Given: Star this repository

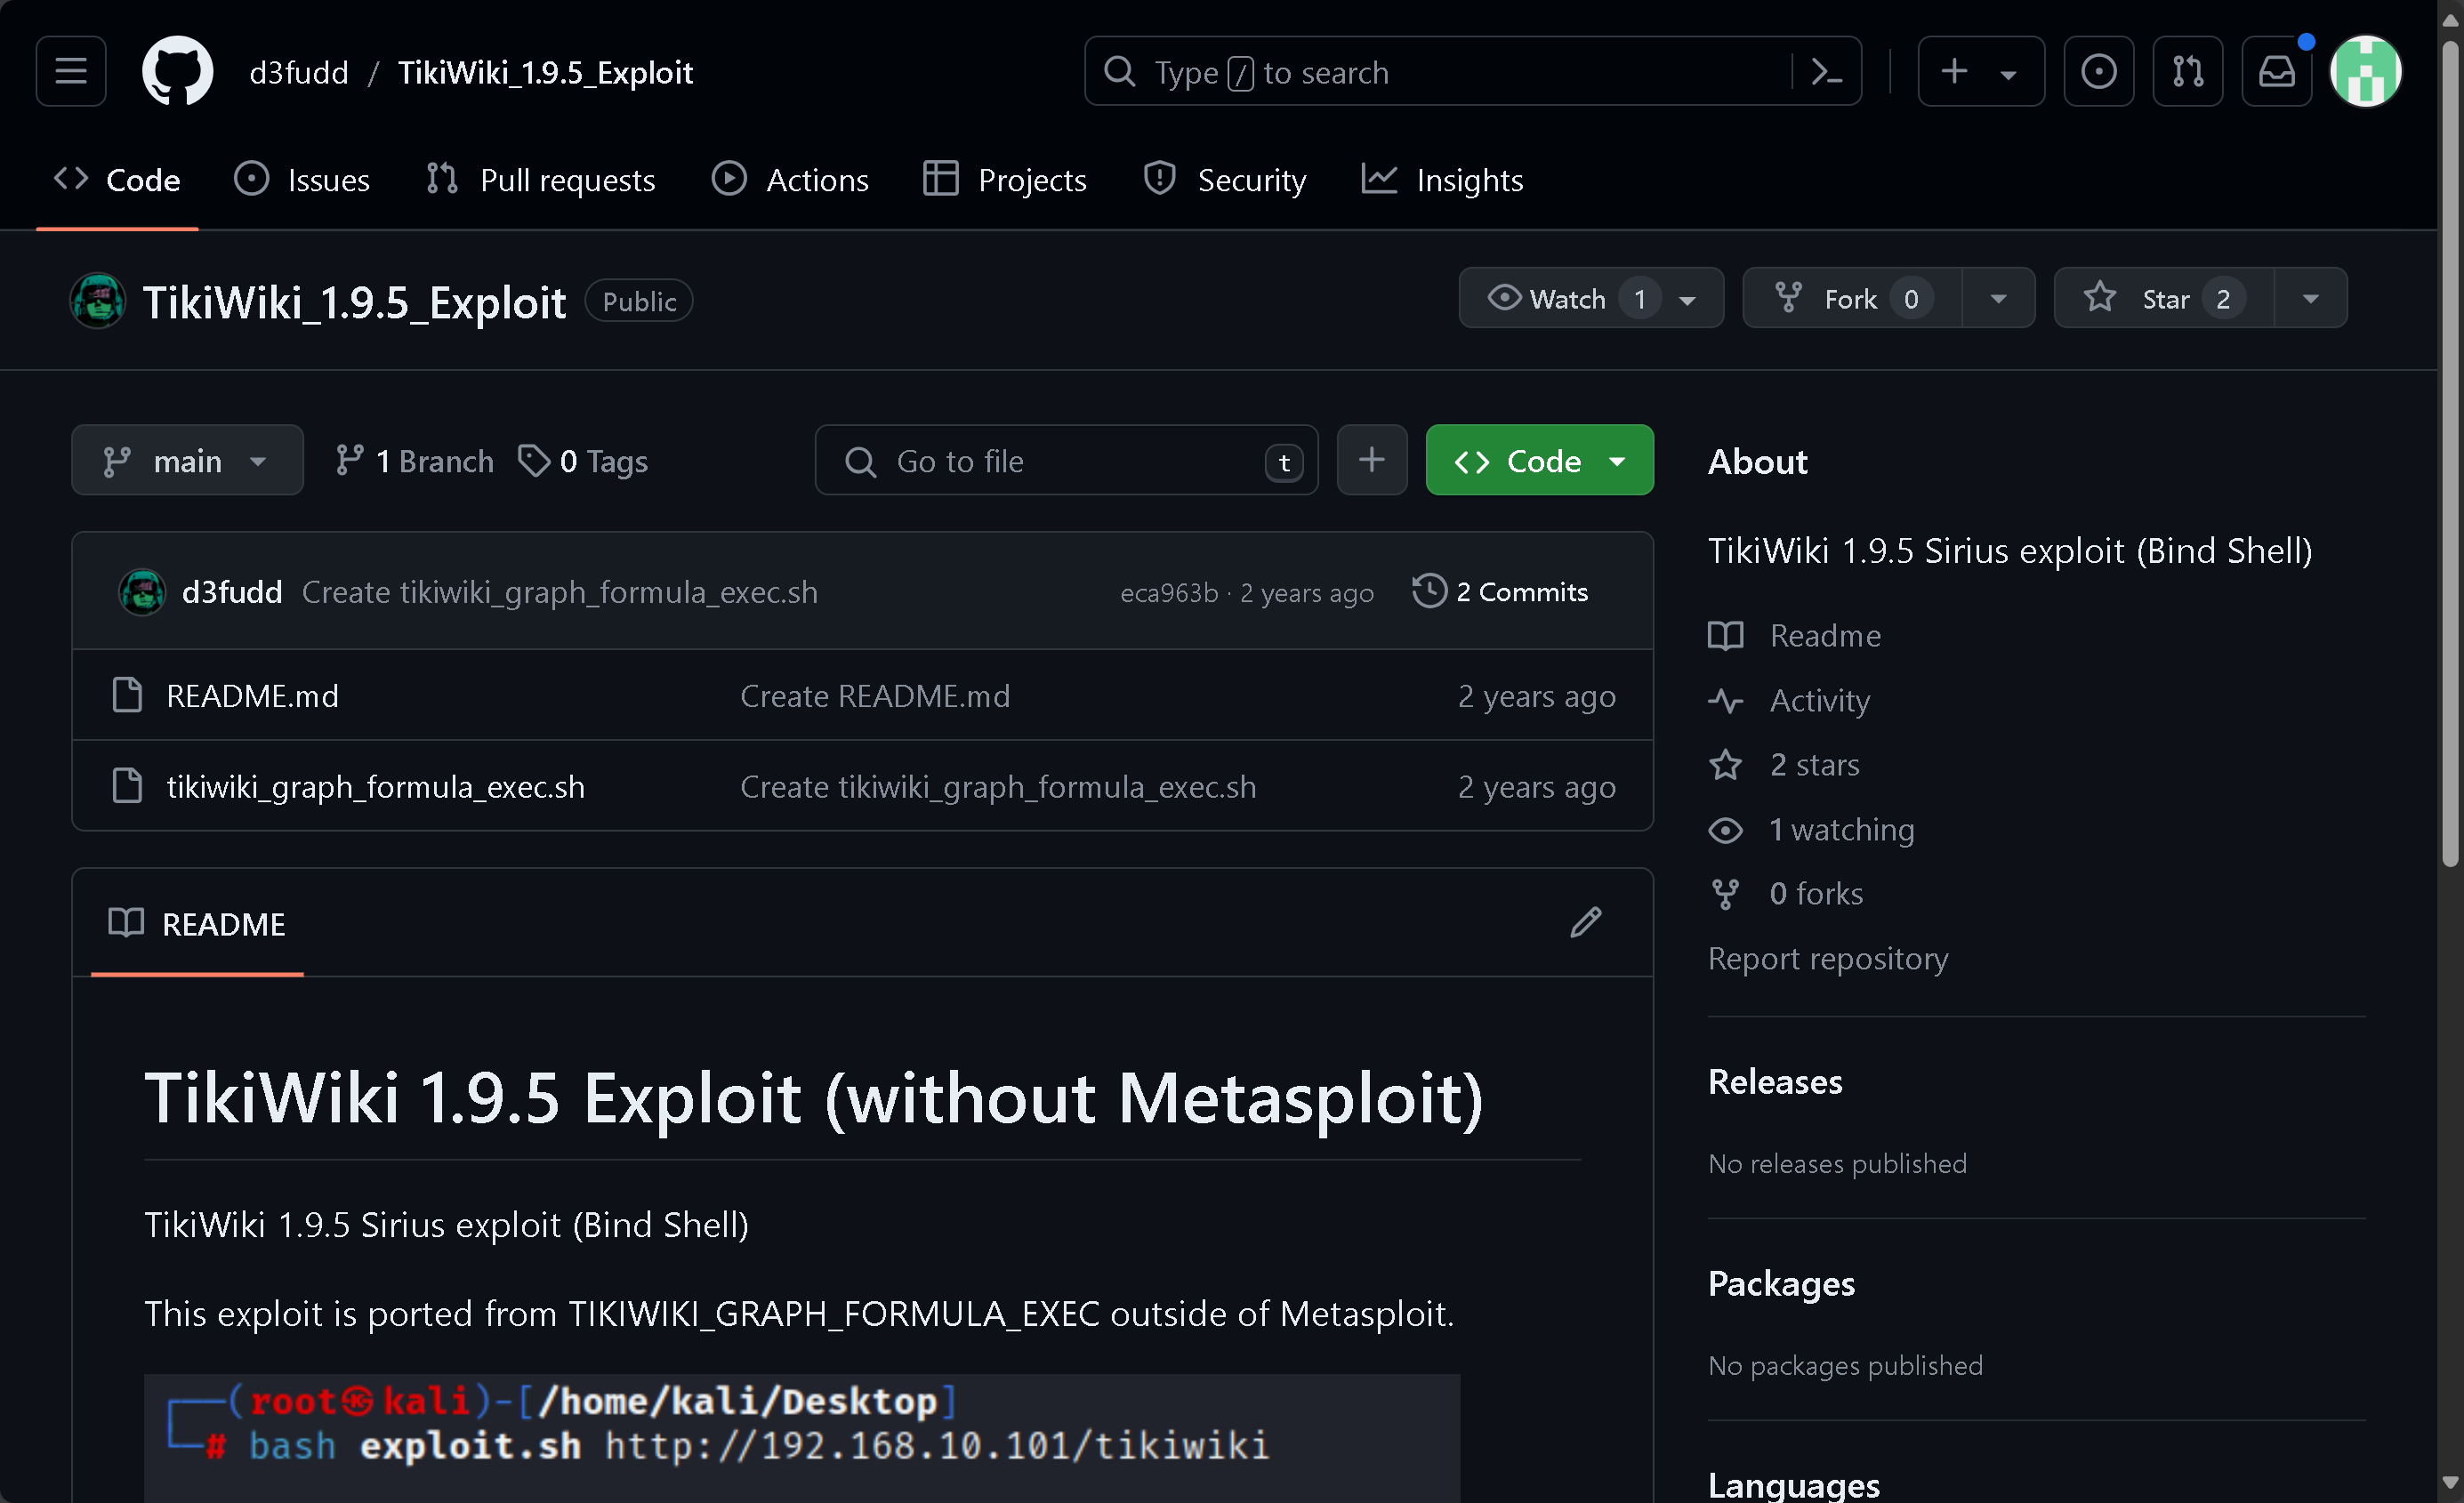Looking at the screenshot, I should point(2164,298).
